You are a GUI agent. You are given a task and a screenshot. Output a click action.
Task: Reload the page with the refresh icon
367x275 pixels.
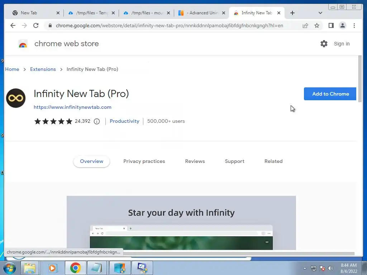point(36,25)
